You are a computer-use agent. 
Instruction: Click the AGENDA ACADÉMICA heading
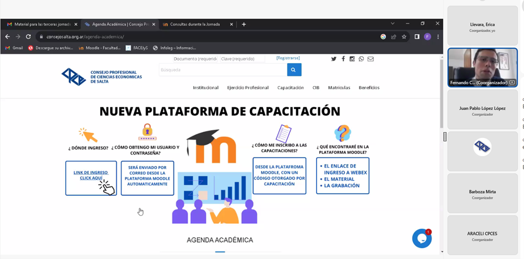[x=220, y=240]
